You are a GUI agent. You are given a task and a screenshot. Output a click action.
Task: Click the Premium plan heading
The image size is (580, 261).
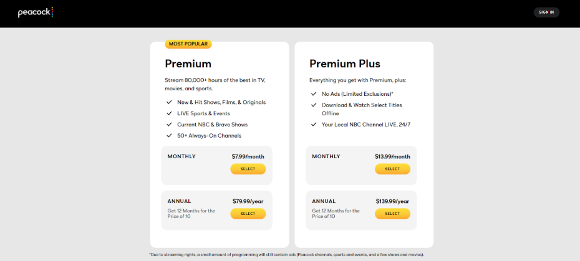(x=188, y=64)
